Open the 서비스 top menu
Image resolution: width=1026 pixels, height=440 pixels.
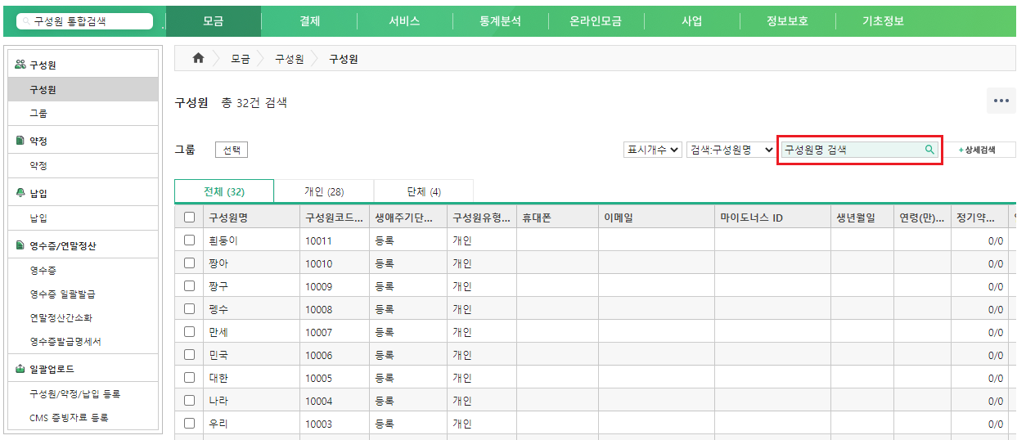point(405,21)
